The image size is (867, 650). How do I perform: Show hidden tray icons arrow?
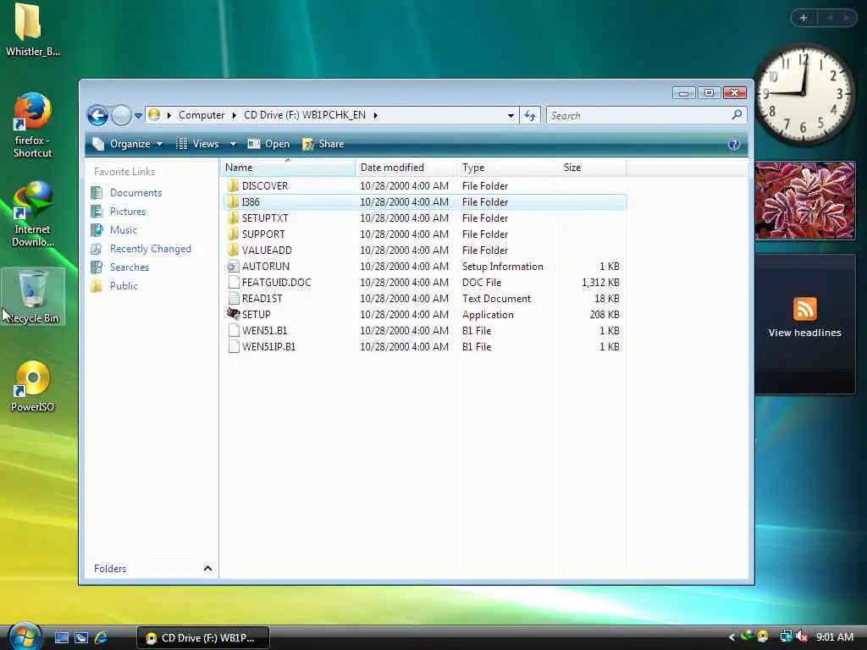point(732,637)
